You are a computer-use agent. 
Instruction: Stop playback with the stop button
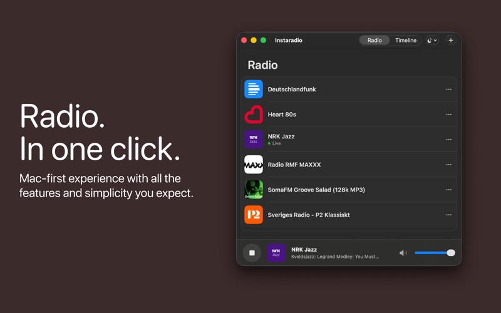coord(252,253)
